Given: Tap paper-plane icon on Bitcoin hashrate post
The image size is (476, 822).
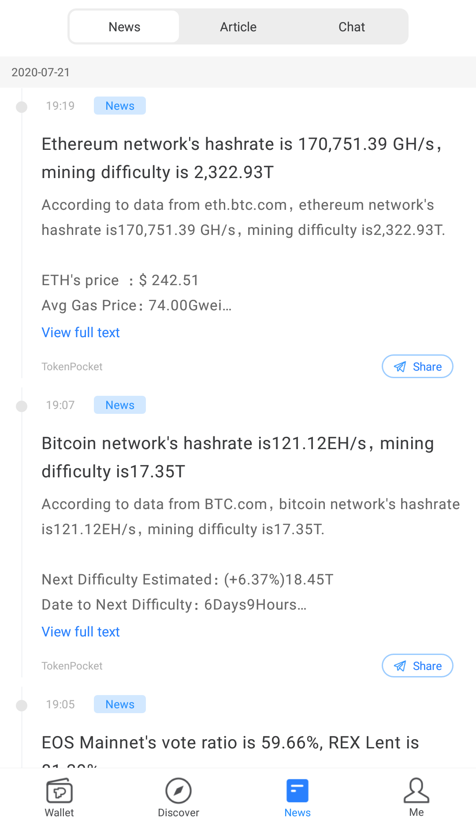Looking at the screenshot, I should (x=400, y=666).
